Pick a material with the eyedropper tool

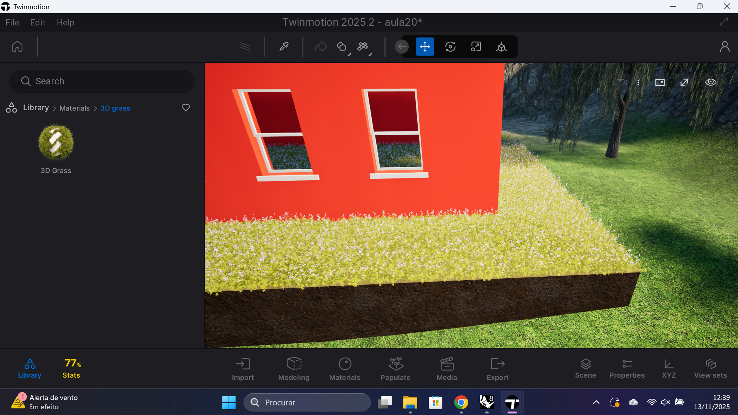tap(284, 47)
